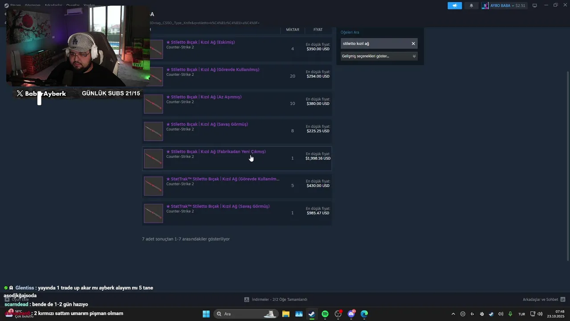Open StatTrak Stiletto (Görevde Kullanılmış) listing
570x321 pixels.
tap(237, 185)
